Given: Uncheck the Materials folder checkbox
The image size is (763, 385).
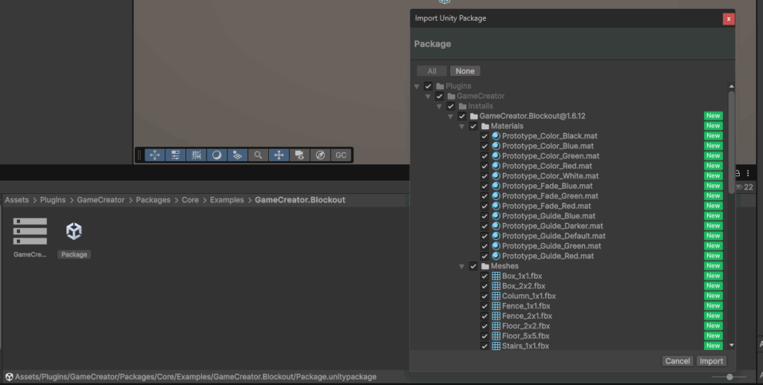Looking at the screenshot, I should click(473, 126).
